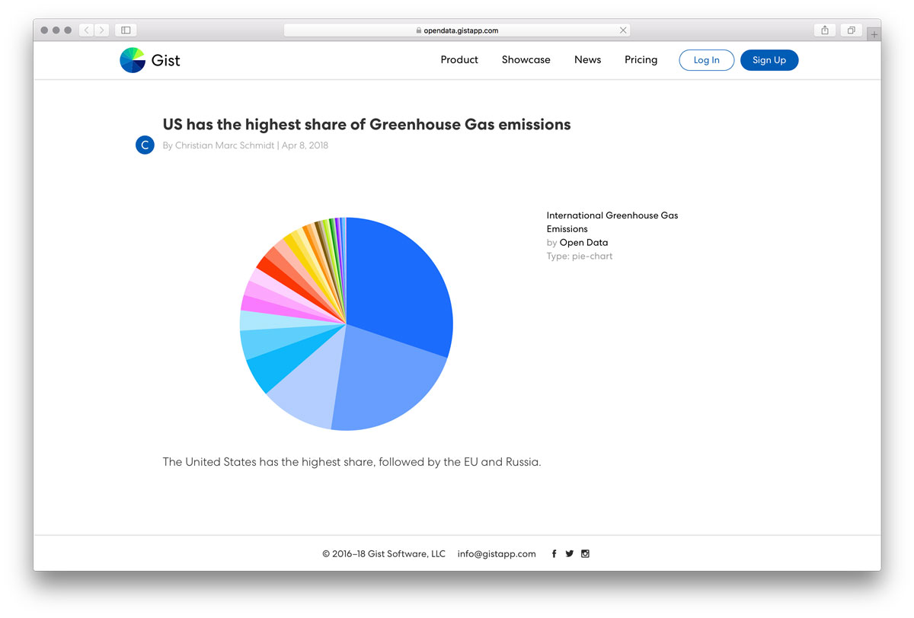
Task: Click the author avatar circle C
Action: [145, 145]
